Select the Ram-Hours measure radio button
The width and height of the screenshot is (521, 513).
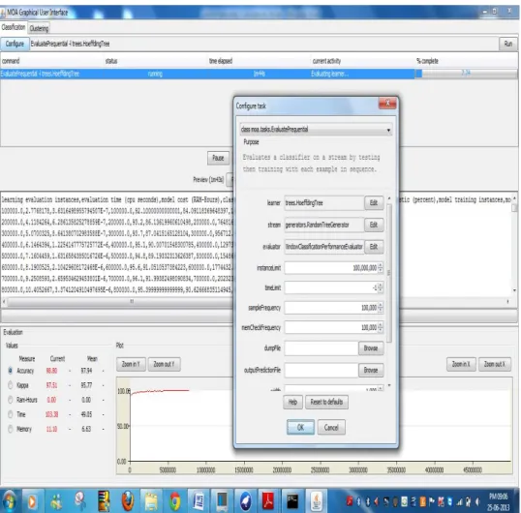tap(11, 400)
